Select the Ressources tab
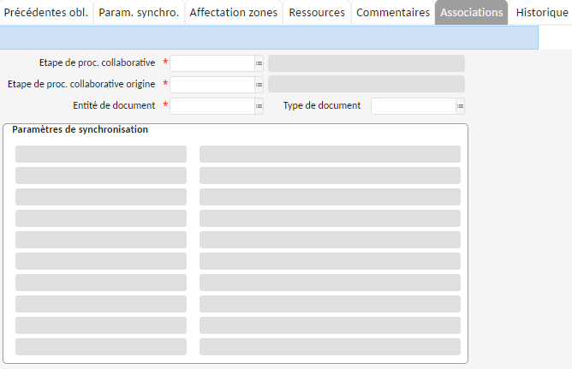This screenshot has height=369, width=572. tap(317, 13)
